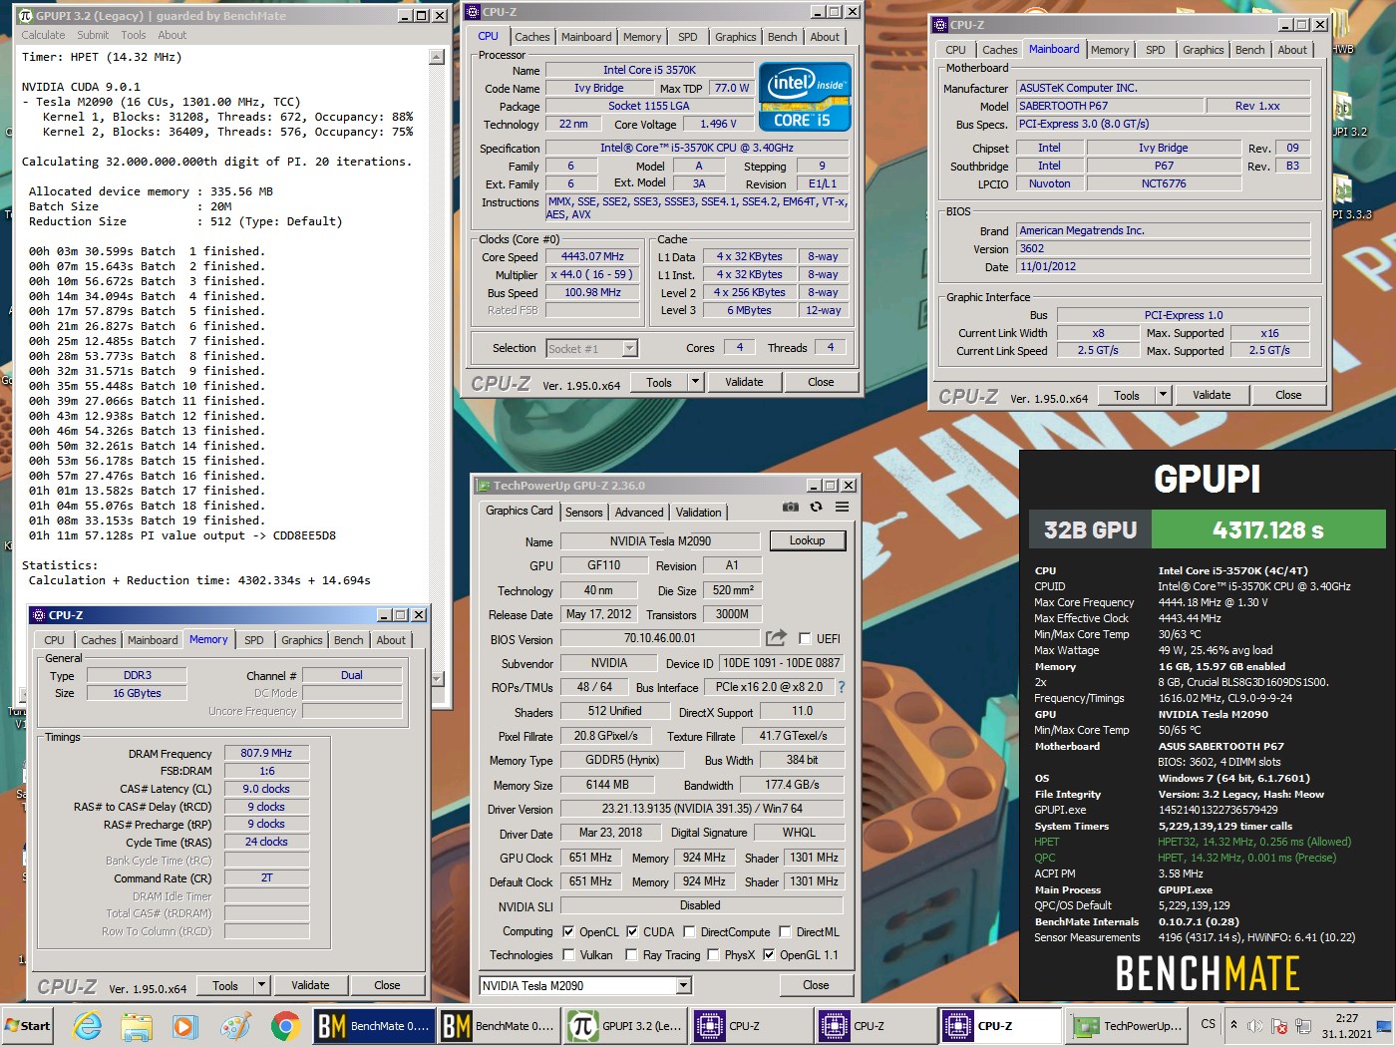Click the GPU-Z refresh icon
The width and height of the screenshot is (1396, 1047).
(x=816, y=507)
